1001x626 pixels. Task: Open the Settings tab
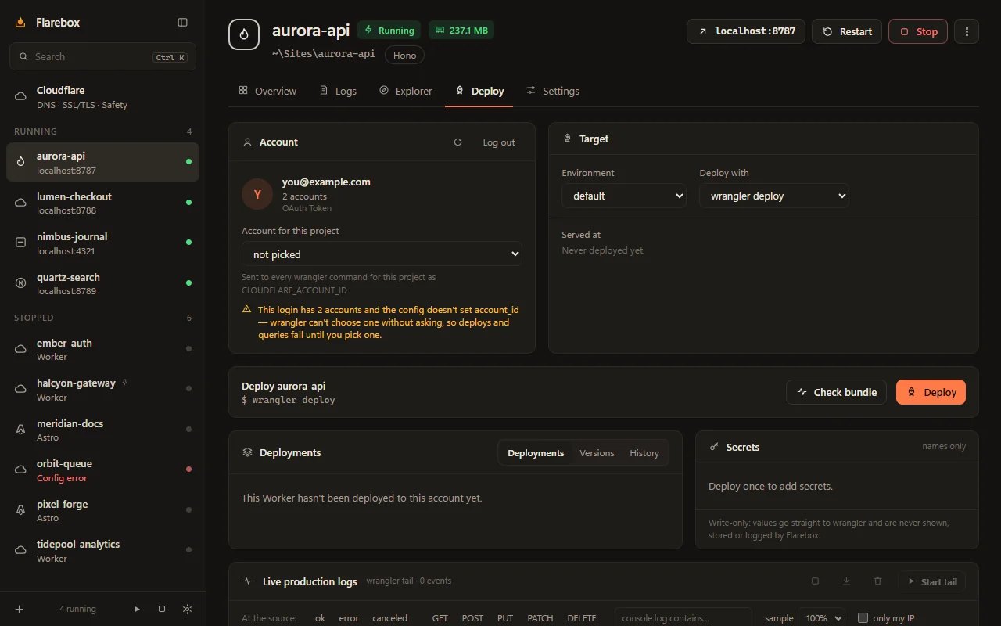(553, 92)
